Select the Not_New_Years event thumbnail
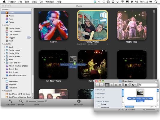Screen dimensions: 160x120 click(x=53, y=64)
